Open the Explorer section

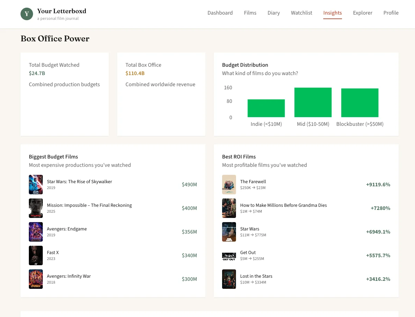pyautogui.click(x=363, y=13)
